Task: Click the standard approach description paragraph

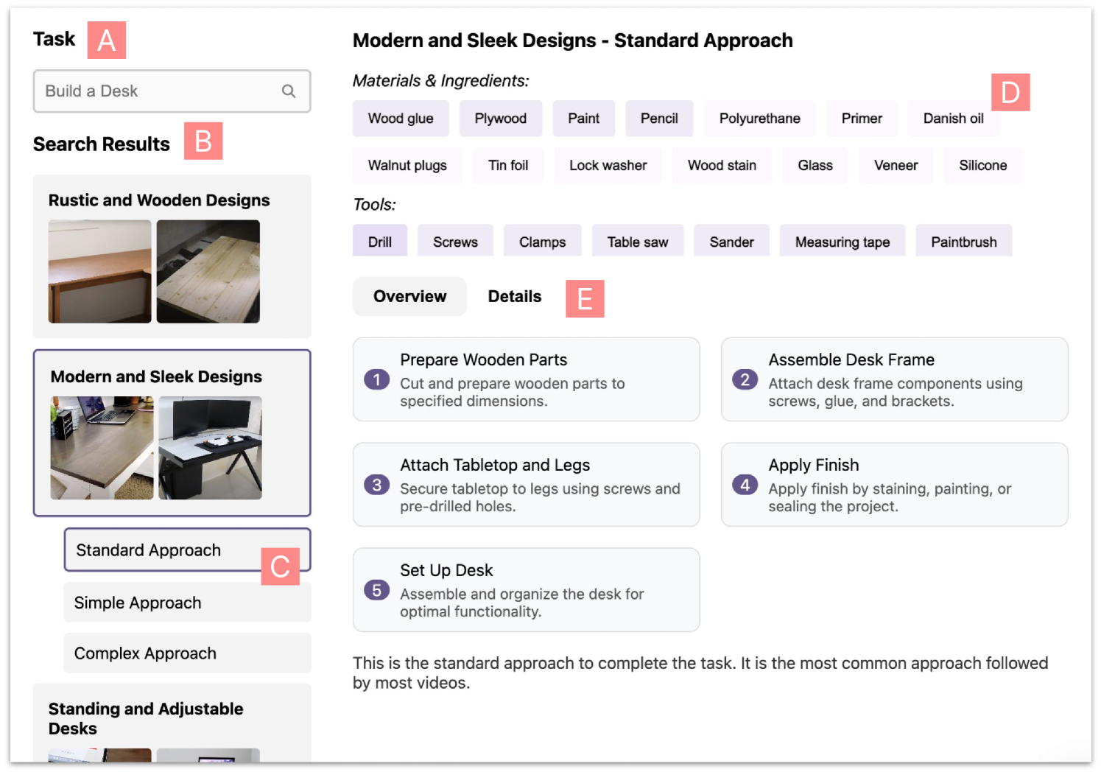Action: point(700,673)
